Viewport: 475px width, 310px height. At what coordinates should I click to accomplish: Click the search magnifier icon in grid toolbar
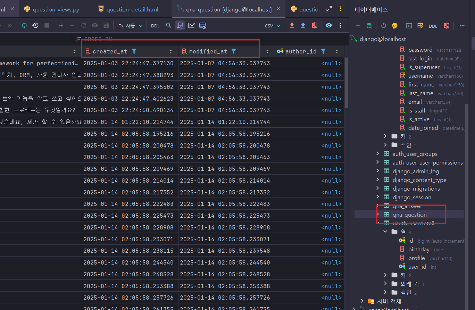tap(168, 25)
